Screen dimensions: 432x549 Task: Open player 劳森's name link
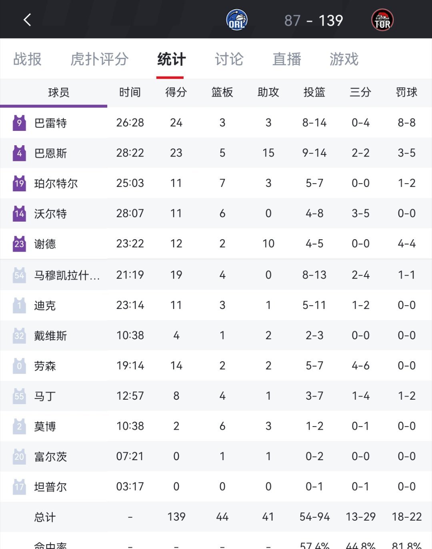[x=45, y=366]
